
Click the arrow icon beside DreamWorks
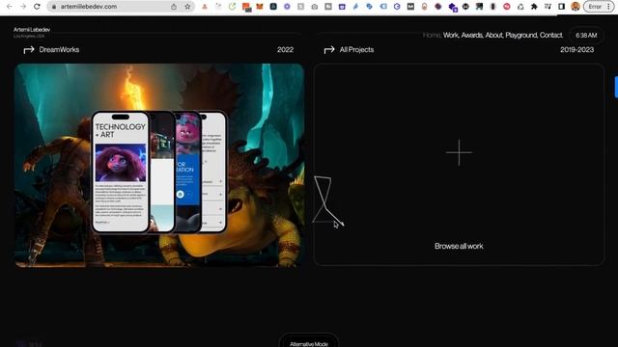pyautogui.click(x=29, y=49)
